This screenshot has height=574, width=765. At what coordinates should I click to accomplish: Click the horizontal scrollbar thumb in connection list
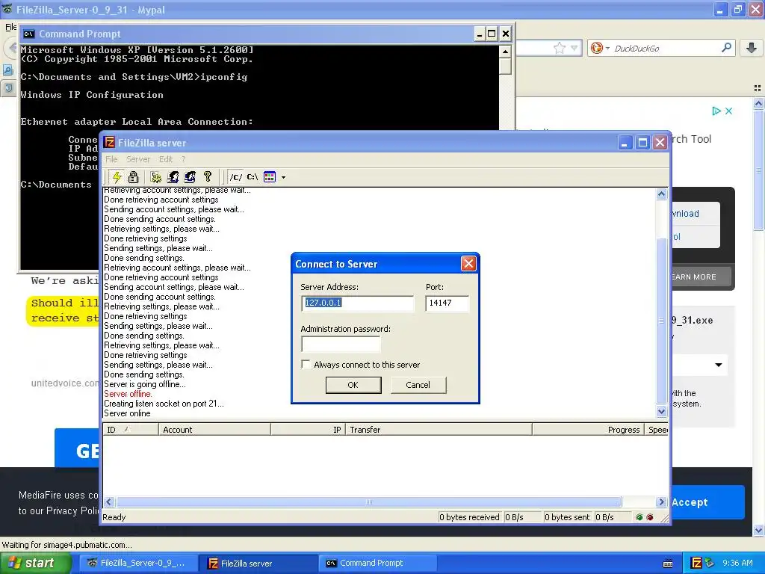click(369, 502)
